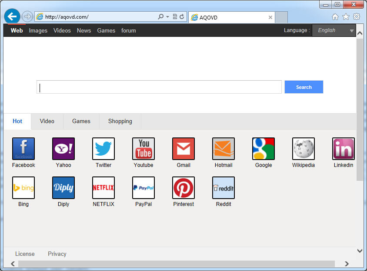367x271 pixels.
Task: Select the Videos navigation item
Action: [62, 31]
